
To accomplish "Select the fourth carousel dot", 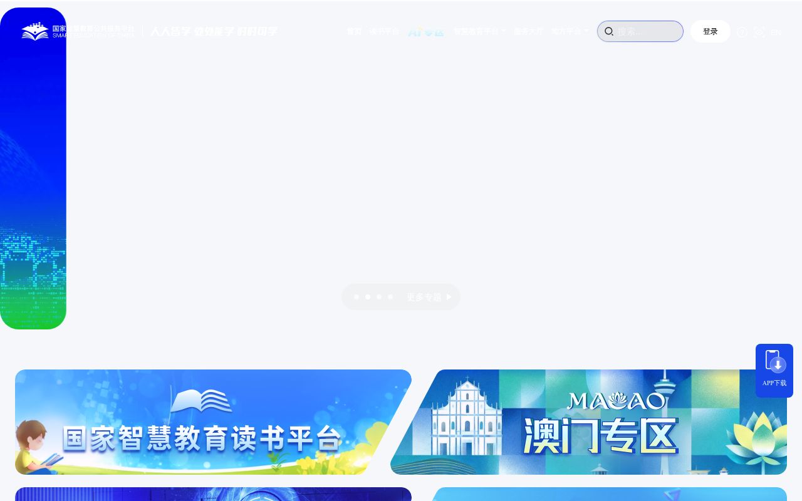I will coord(390,297).
